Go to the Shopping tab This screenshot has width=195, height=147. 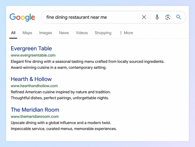point(103,33)
